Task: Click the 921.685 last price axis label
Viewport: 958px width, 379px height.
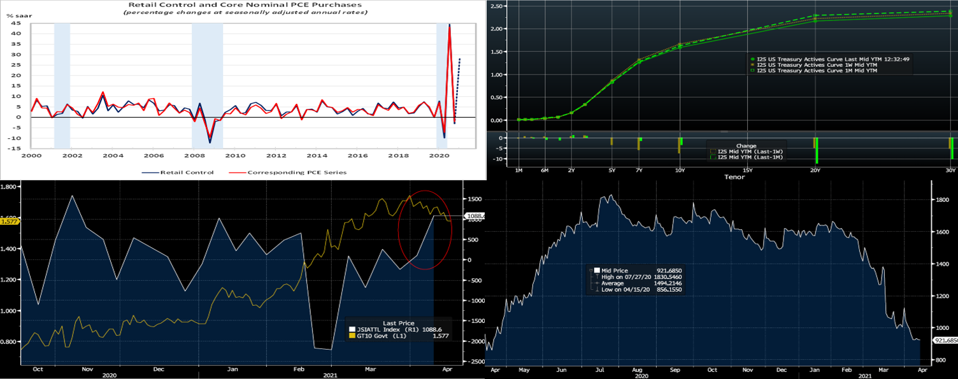Action: click(945, 341)
